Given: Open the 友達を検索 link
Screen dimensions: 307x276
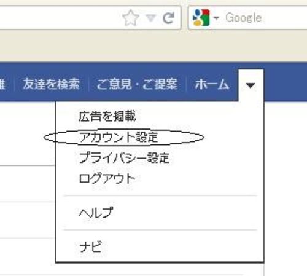Looking at the screenshot, I should 51,84.
